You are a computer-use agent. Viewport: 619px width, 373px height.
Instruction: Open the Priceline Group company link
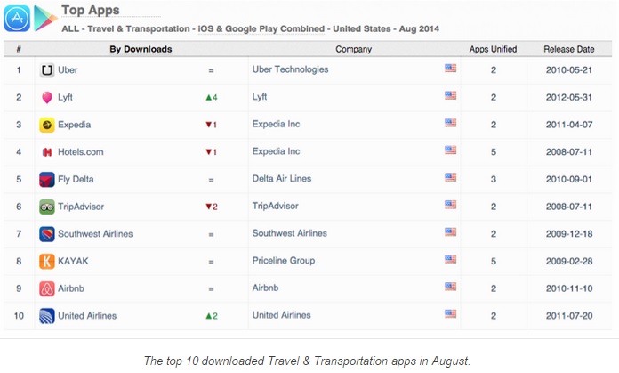pos(282,261)
